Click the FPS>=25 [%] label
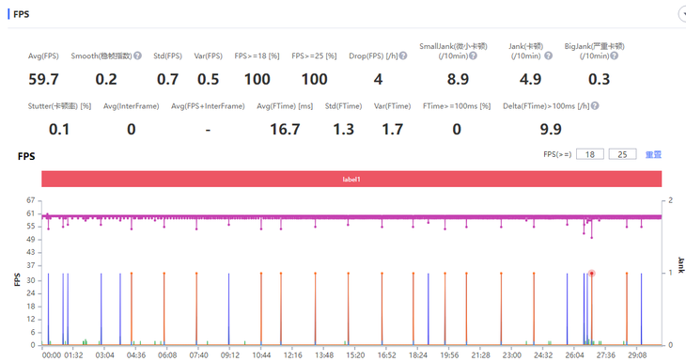The image size is (686, 362). pos(314,56)
